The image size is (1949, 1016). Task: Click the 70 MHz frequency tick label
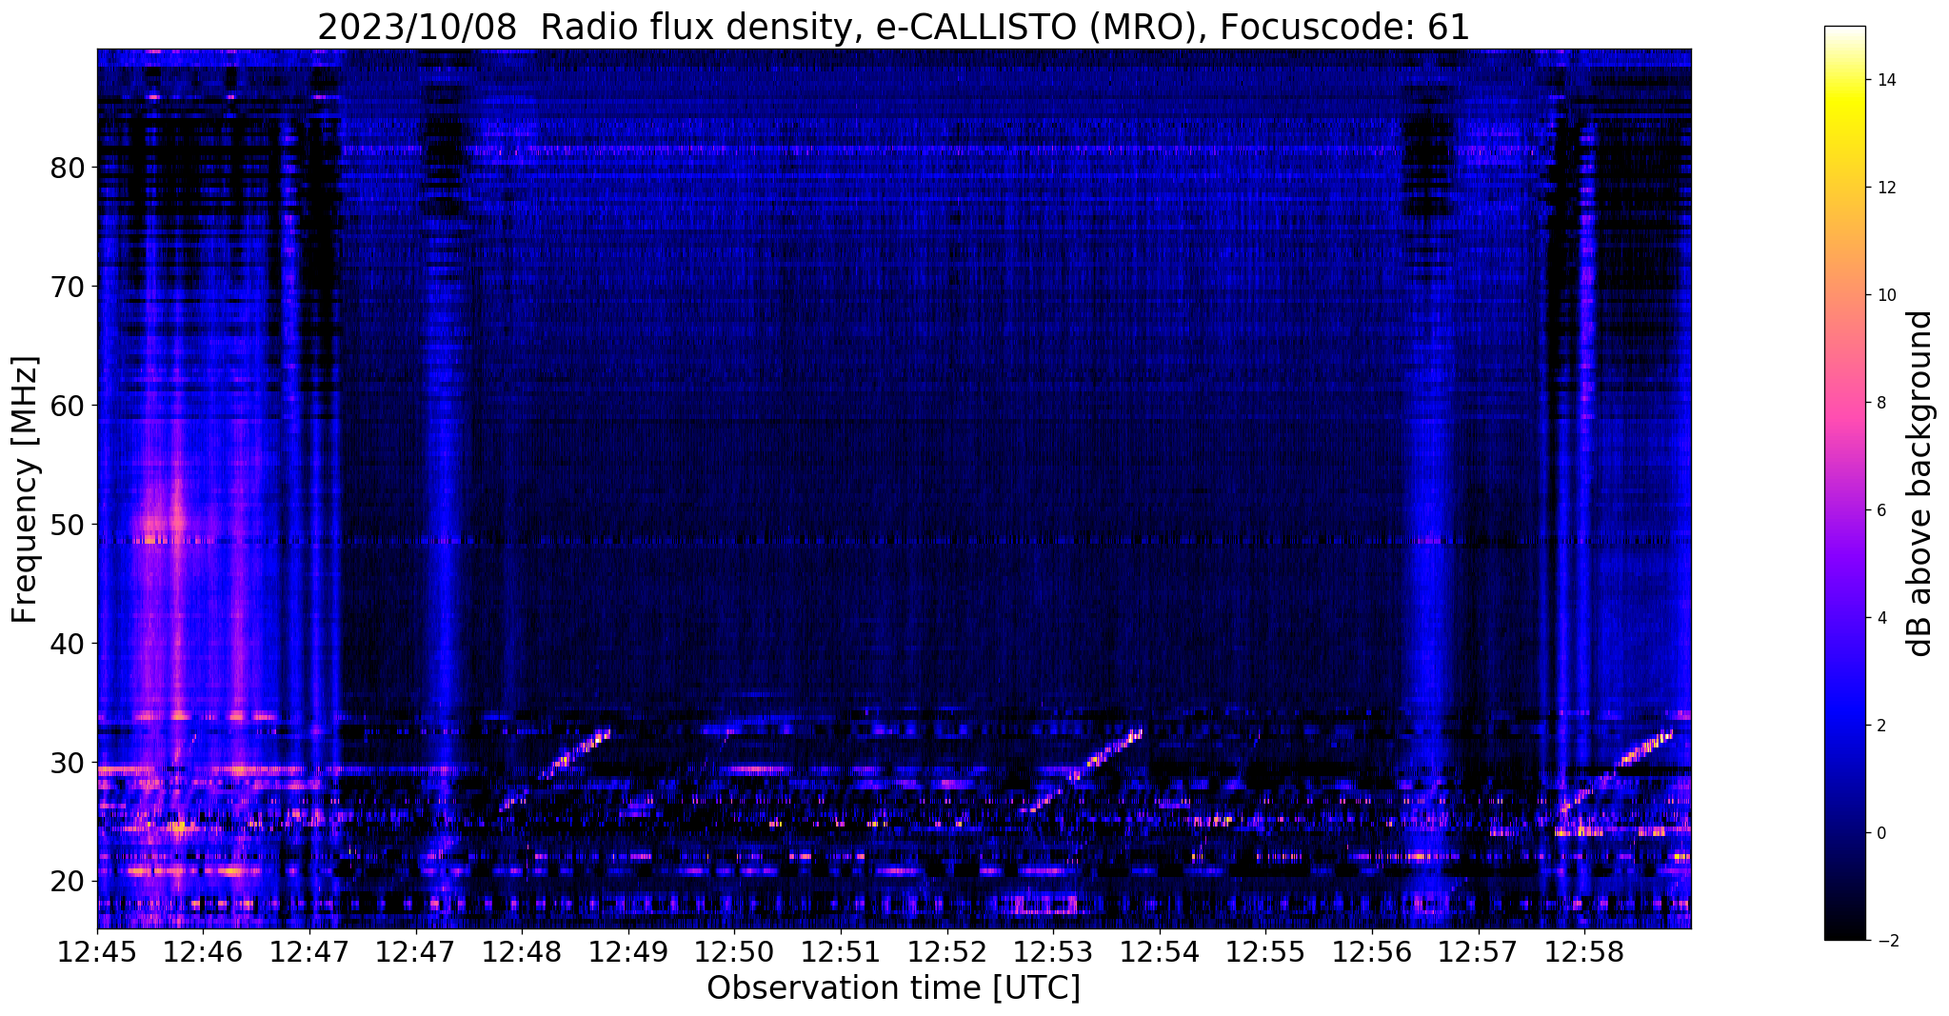pyautogui.click(x=68, y=287)
